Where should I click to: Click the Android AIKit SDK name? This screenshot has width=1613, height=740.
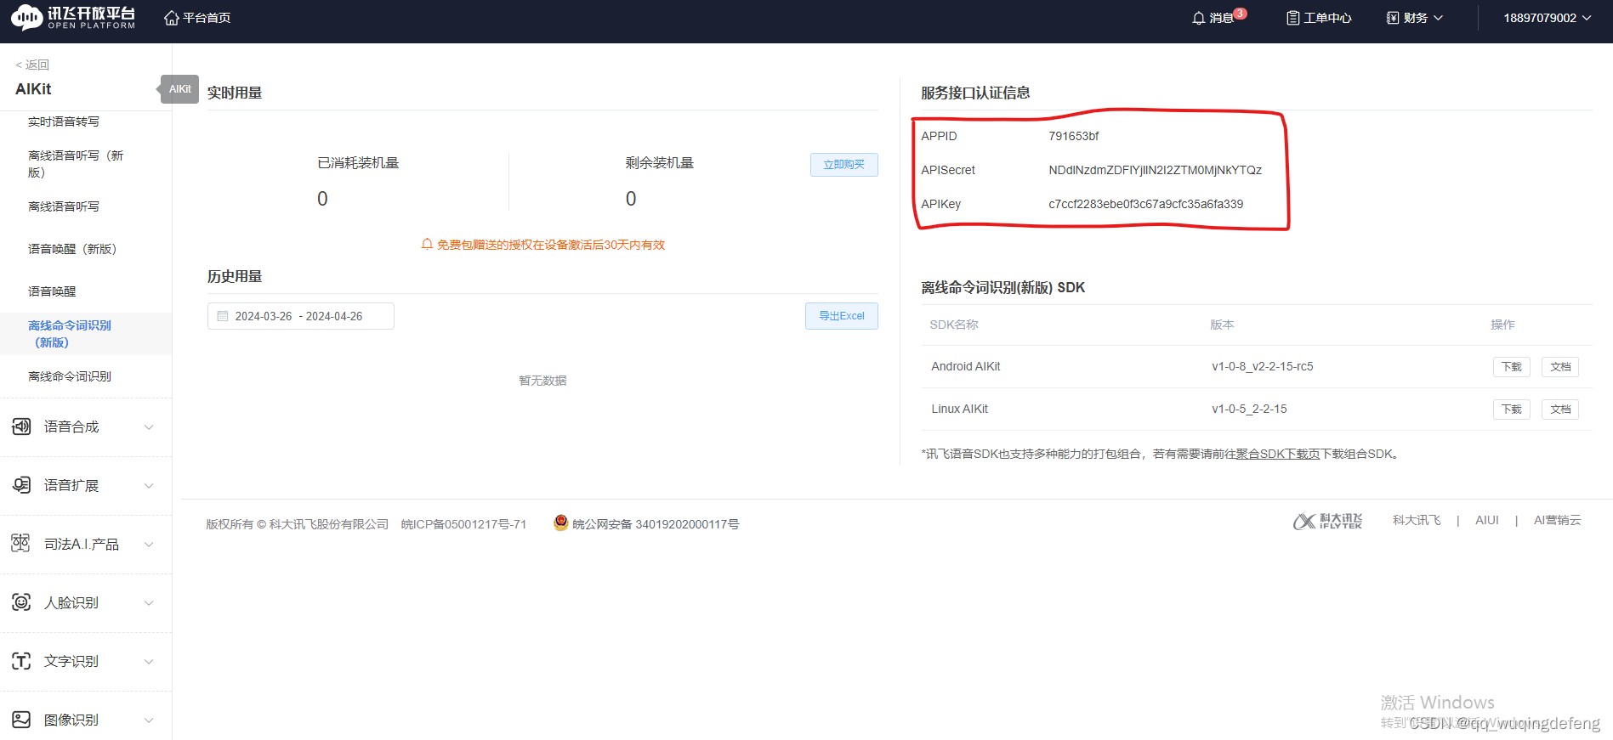click(x=965, y=366)
